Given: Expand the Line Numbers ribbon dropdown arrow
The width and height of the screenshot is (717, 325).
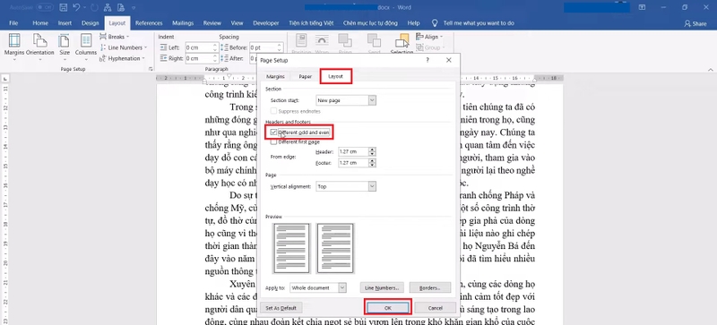Looking at the screenshot, I should pyautogui.click(x=146, y=47).
